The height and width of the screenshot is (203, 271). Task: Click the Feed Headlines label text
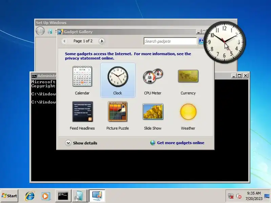[x=82, y=128]
